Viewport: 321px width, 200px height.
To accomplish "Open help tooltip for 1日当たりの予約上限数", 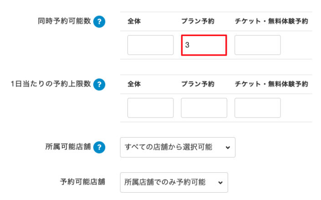I will 99,84.
